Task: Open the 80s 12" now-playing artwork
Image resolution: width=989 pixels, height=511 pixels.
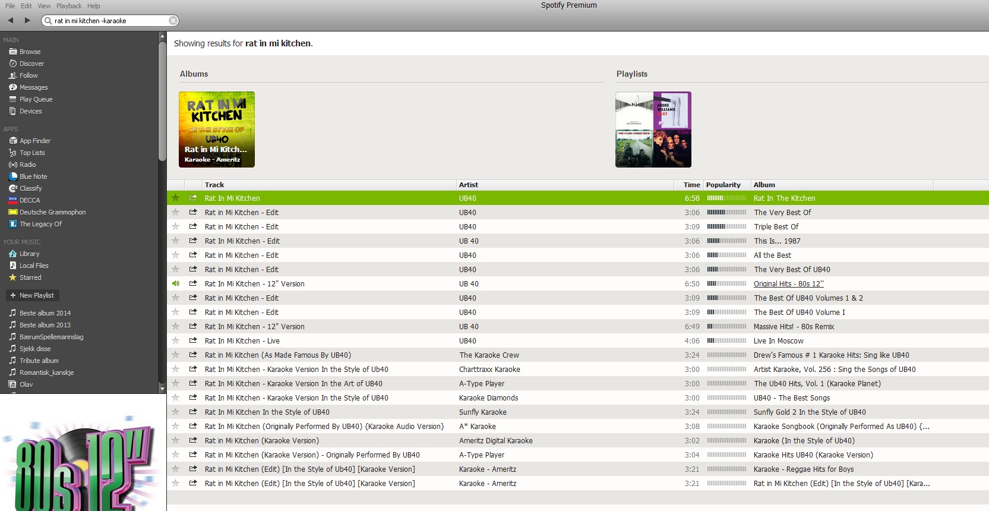Action: coord(83,453)
